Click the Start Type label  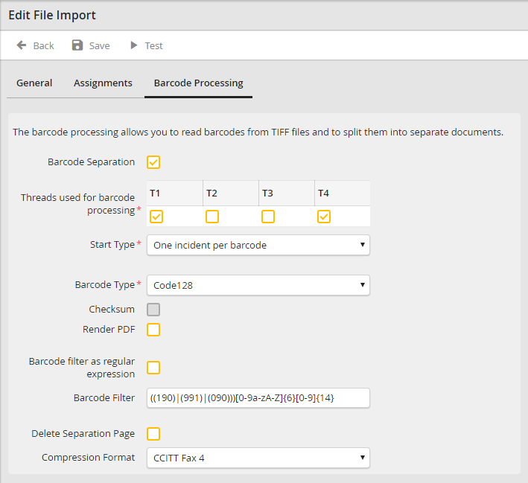(112, 245)
